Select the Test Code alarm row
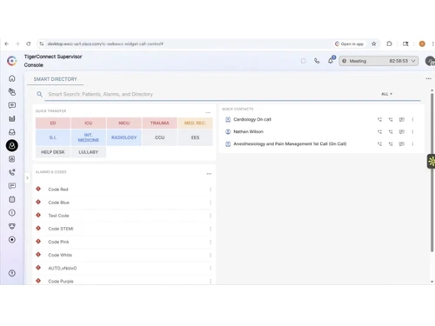Viewport: 435px width, 326px height. click(x=124, y=216)
